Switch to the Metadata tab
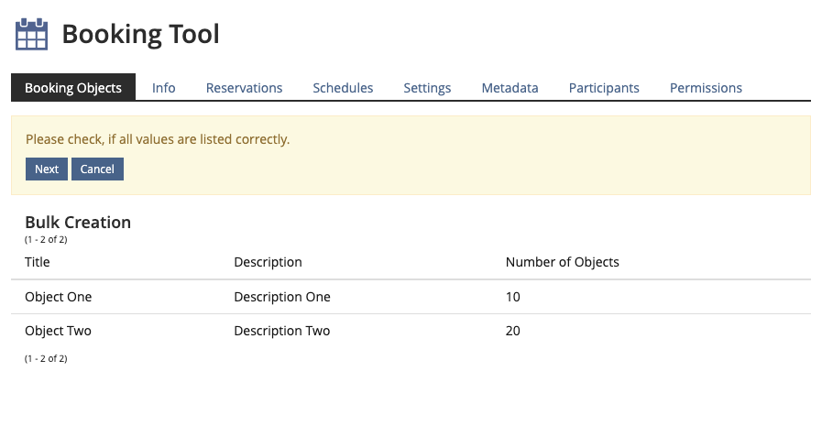This screenshot has width=822, height=426. (x=510, y=88)
